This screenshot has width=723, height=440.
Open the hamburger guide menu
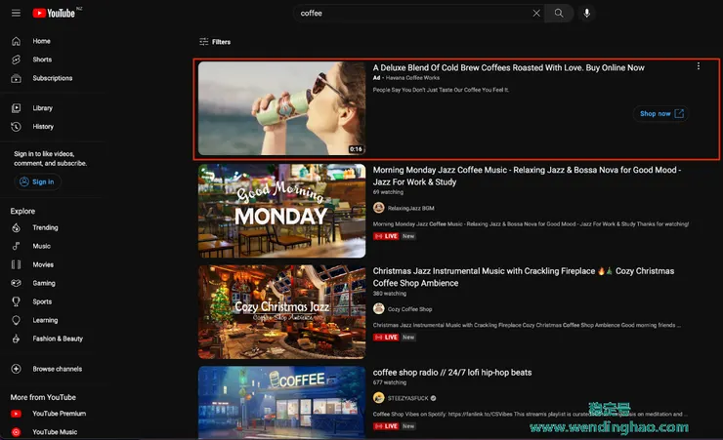pos(16,14)
